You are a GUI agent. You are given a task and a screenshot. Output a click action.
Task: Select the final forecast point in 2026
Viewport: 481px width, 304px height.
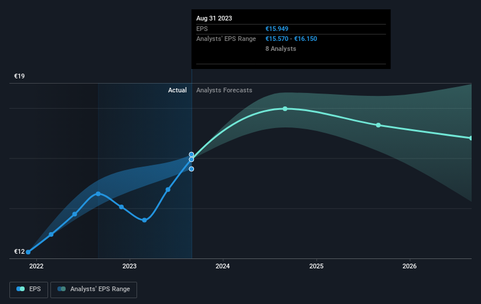[471, 138]
